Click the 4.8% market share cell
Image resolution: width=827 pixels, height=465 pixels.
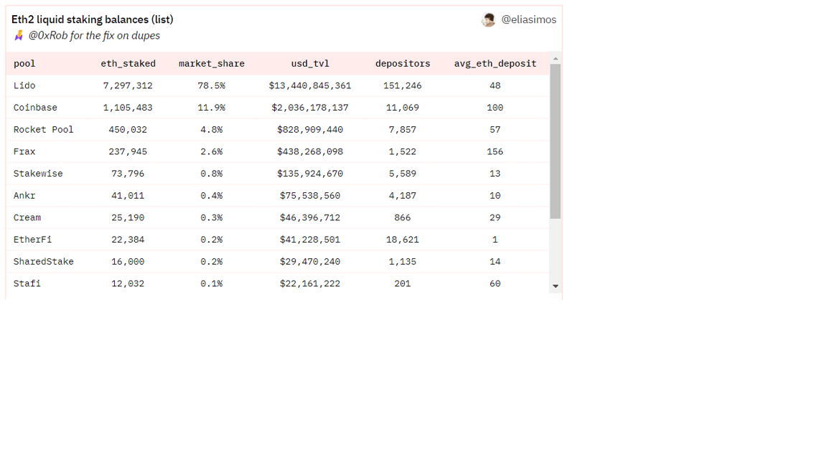coord(212,130)
